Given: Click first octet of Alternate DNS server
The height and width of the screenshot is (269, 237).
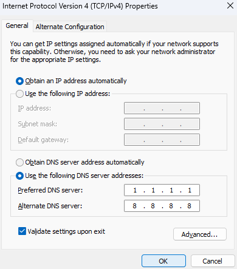Looking at the screenshot, I should click(x=134, y=206).
